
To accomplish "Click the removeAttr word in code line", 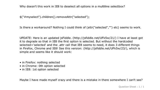I will click(x=64, y=17).
